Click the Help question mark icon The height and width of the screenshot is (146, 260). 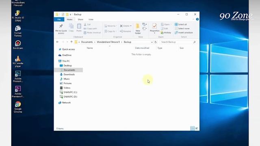point(197,19)
